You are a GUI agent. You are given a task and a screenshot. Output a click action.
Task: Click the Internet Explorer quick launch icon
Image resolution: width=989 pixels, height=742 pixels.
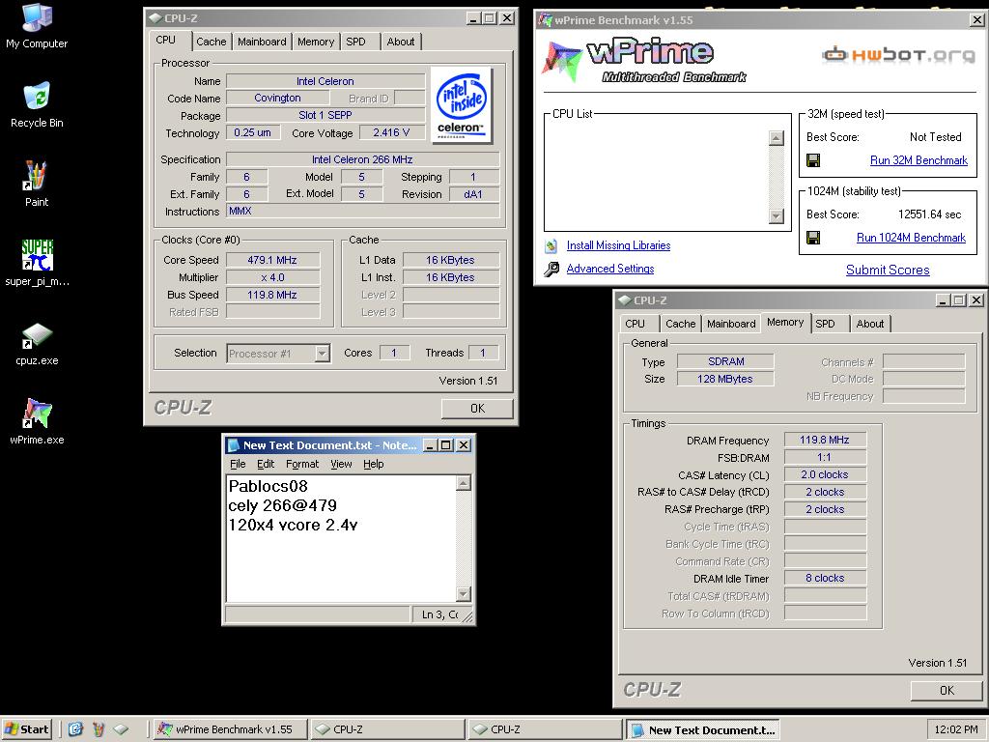click(75, 729)
